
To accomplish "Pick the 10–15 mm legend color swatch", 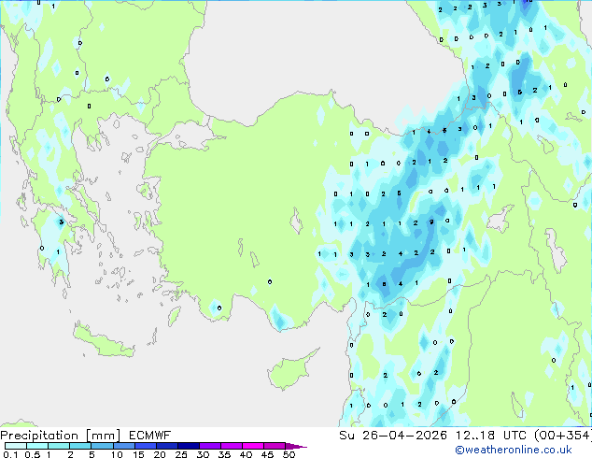I will click(x=123, y=446).
